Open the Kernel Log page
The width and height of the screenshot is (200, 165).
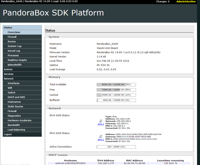[22, 51]
